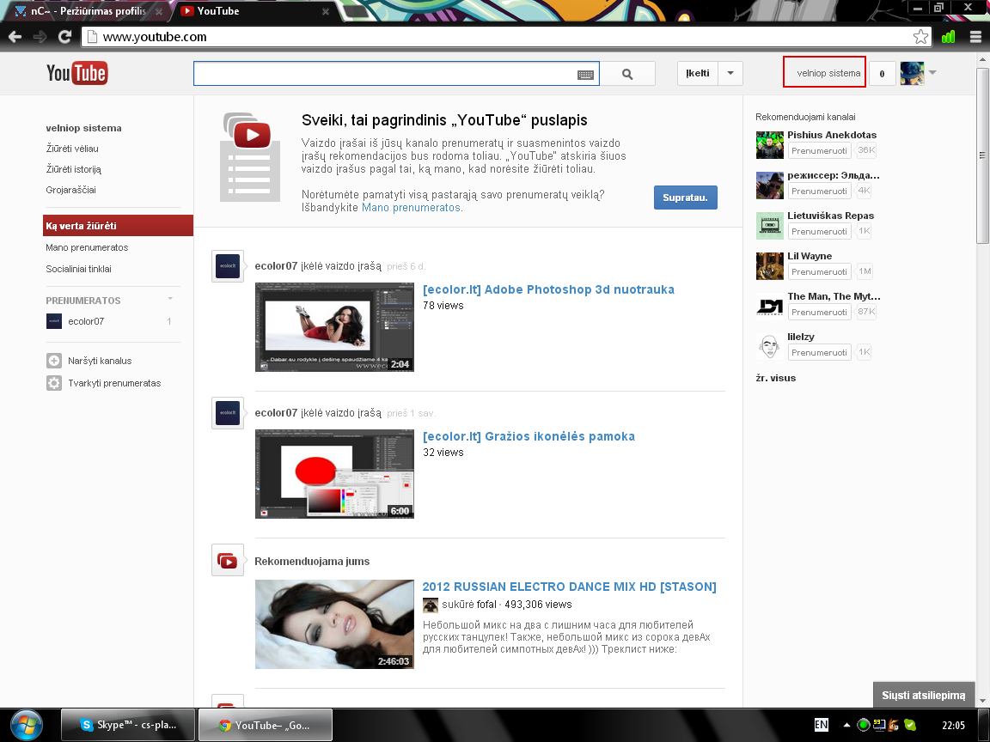The image size is (990, 742).
Task: Open the Mano prenumeratos link in the welcome text
Action: click(411, 208)
